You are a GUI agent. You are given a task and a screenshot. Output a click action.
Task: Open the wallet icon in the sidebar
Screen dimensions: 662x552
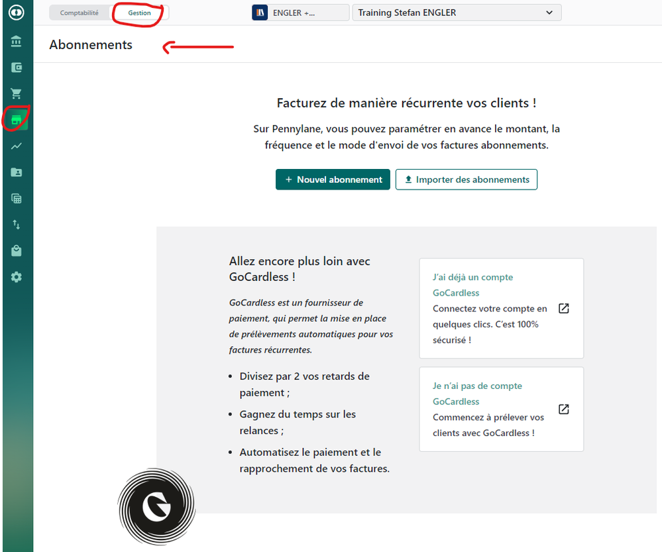[x=16, y=68]
